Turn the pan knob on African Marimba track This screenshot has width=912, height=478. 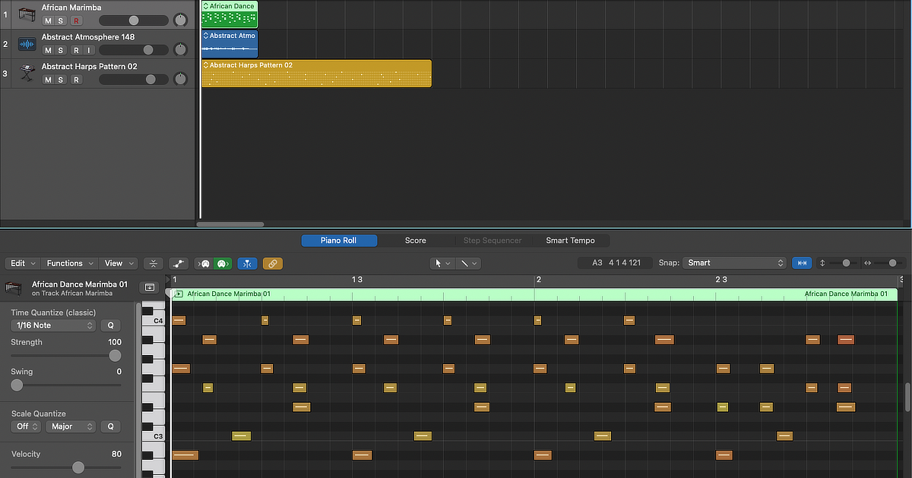(x=180, y=20)
